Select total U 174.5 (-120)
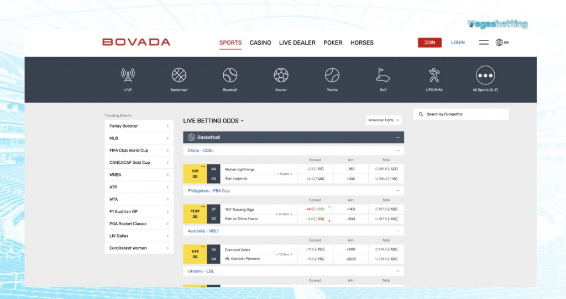 point(386,259)
